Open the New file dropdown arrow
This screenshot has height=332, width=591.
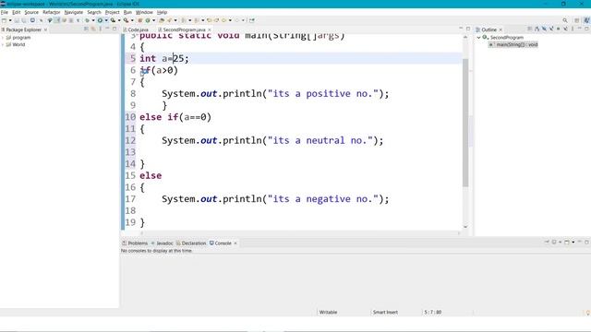pos(10,20)
